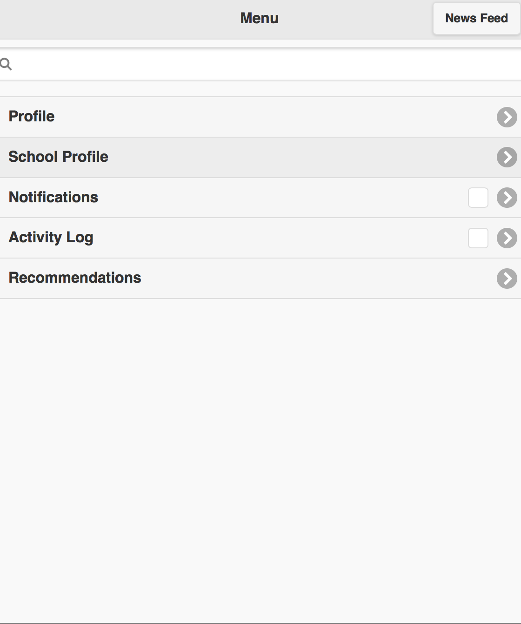Click the Profile row arrow icon
This screenshot has width=521, height=624.
coord(507,117)
